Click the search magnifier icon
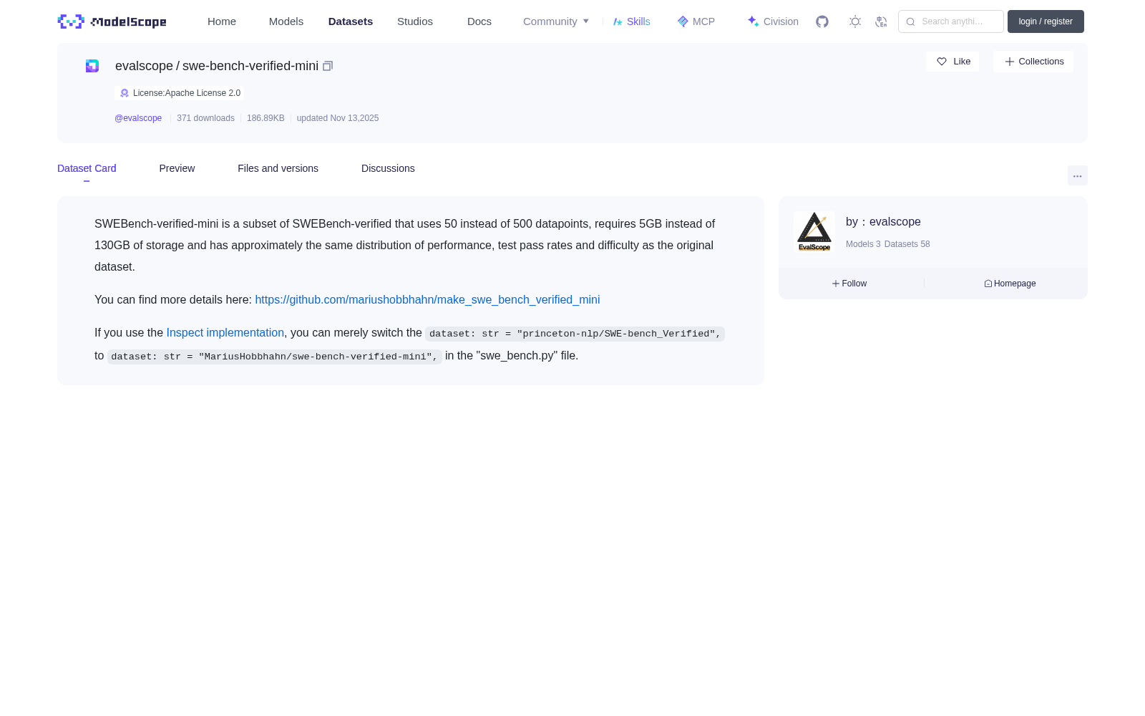1145x716 pixels. point(910,21)
